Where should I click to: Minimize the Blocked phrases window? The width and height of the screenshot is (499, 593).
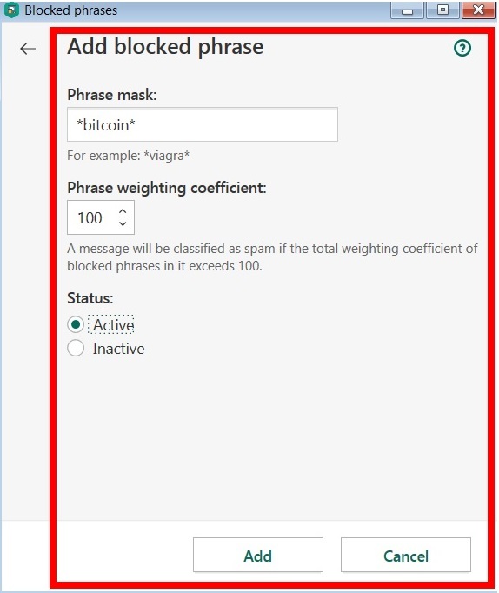point(407,10)
